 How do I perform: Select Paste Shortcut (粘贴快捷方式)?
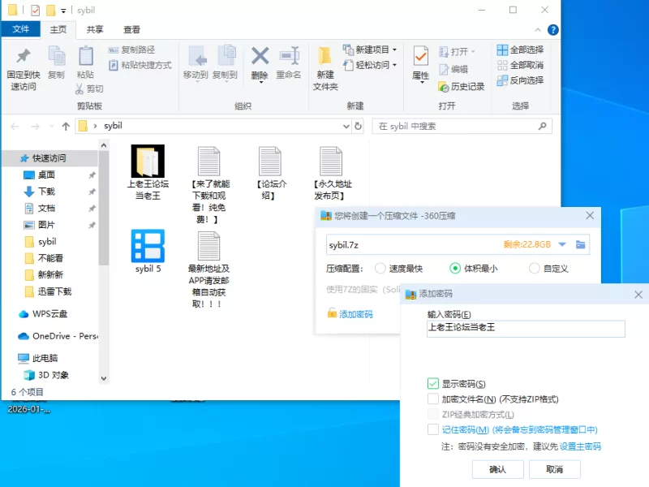[x=140, y=65]
